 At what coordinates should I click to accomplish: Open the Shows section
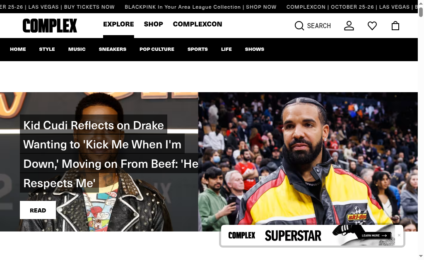pyautogui.click(x=255, y=49)
